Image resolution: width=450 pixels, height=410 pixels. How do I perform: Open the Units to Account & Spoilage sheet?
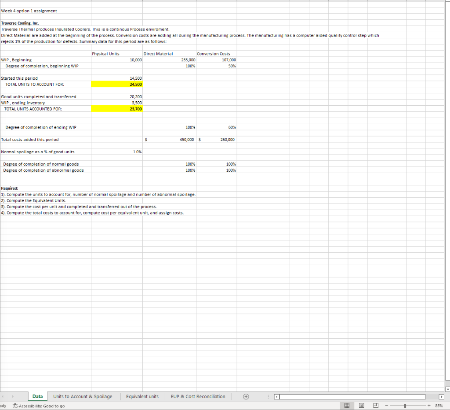pyautogui.click(x=83, y=396)
